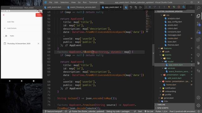The width and height of the screenshot is (202, 113).
Task: Open Search in the VS Code activity bar
Action: click(199, 8)
